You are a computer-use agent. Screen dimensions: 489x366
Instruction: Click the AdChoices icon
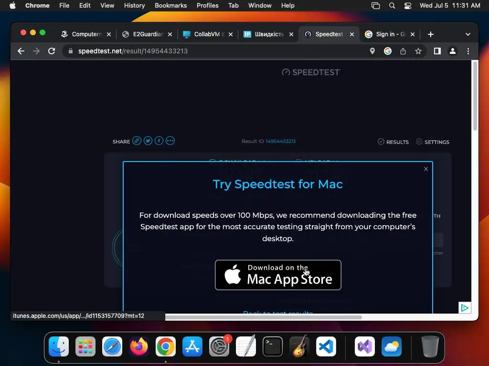click(465, 308)
